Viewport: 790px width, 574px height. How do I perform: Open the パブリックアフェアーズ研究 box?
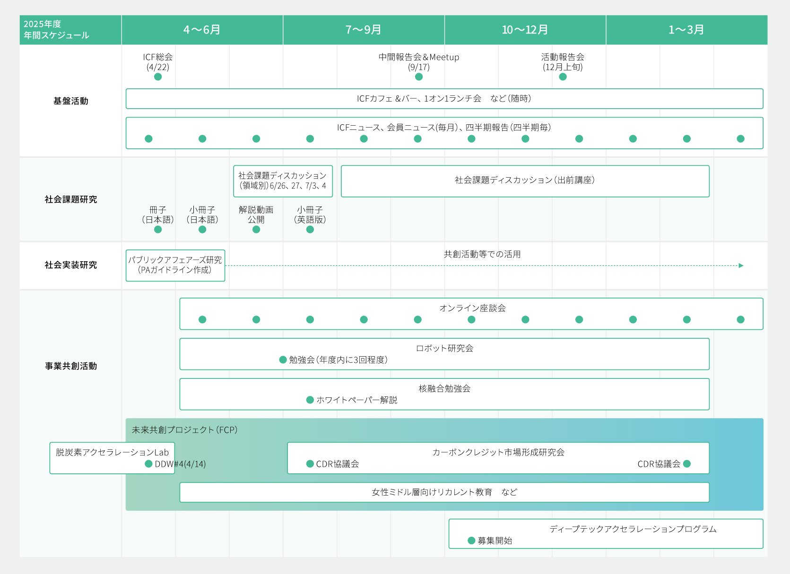175,266
